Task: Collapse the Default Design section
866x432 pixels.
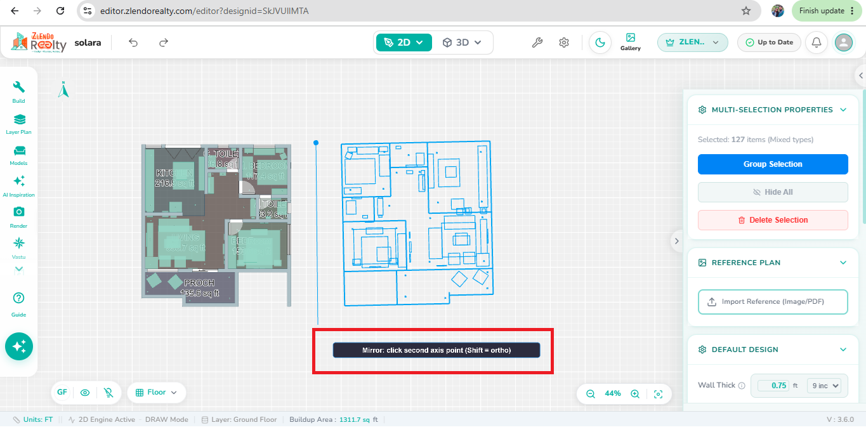Action: (x=843, y=350)
